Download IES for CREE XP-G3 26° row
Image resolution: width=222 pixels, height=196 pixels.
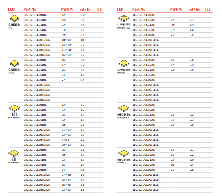[x=99, y=70]
